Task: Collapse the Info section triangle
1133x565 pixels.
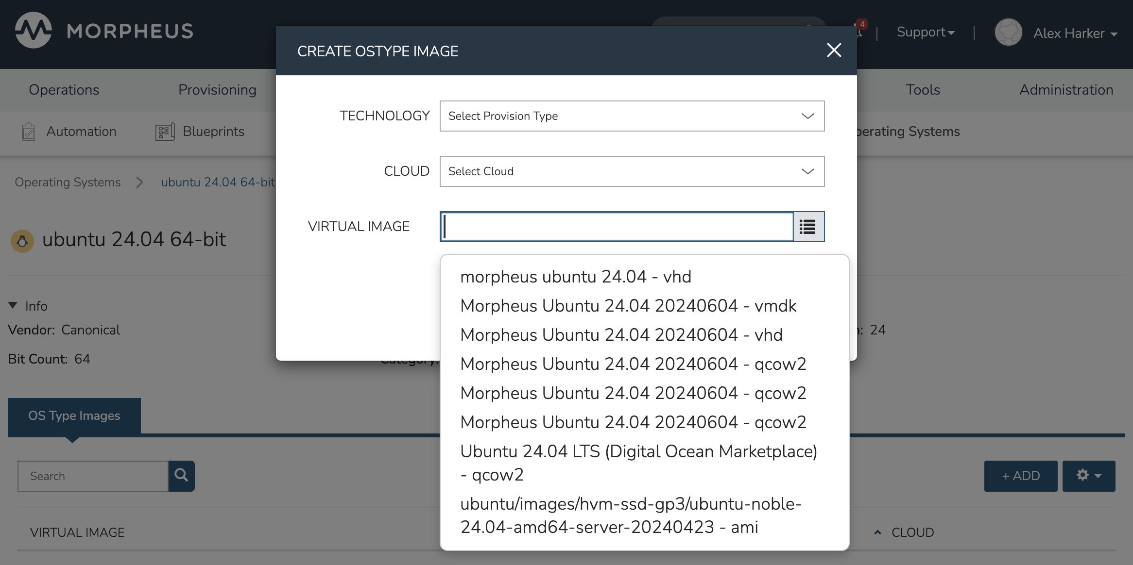Action: pyautogui.click(x=13, y=305)
